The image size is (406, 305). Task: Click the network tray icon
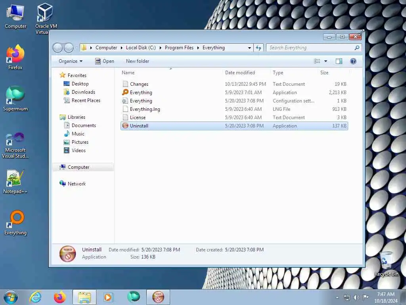pos(347,297)
